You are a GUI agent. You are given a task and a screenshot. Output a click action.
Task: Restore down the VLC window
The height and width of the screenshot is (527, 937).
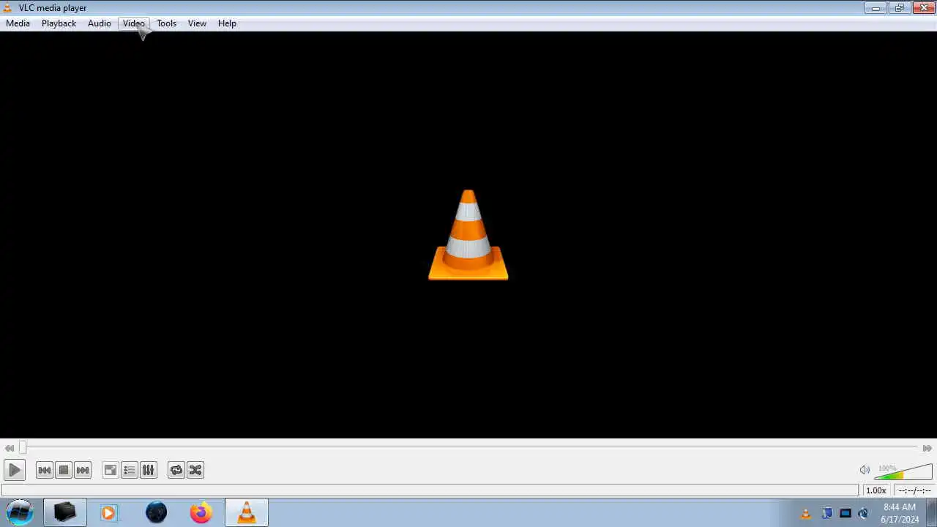[x=899, y=8]
